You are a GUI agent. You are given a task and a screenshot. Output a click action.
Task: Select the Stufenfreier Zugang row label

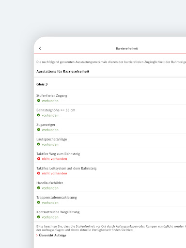point(52,95)
